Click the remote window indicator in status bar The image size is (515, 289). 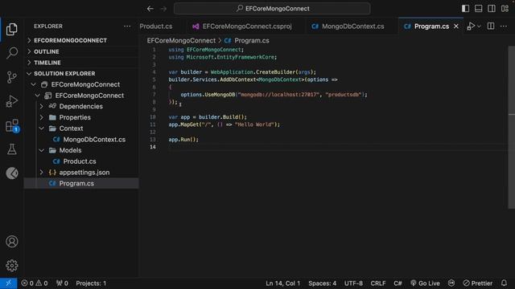[x=9, y=283]
